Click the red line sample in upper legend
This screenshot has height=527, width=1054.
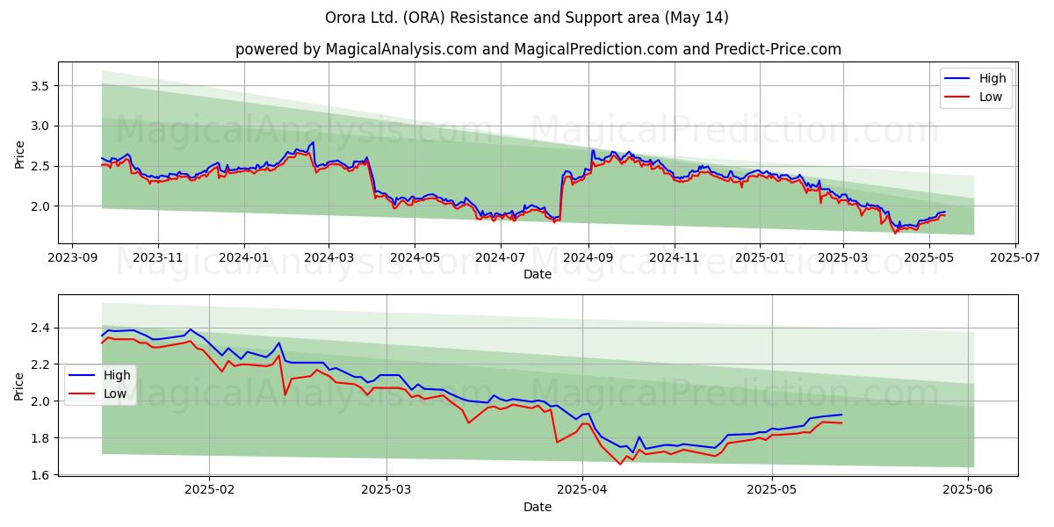[958, 97]
